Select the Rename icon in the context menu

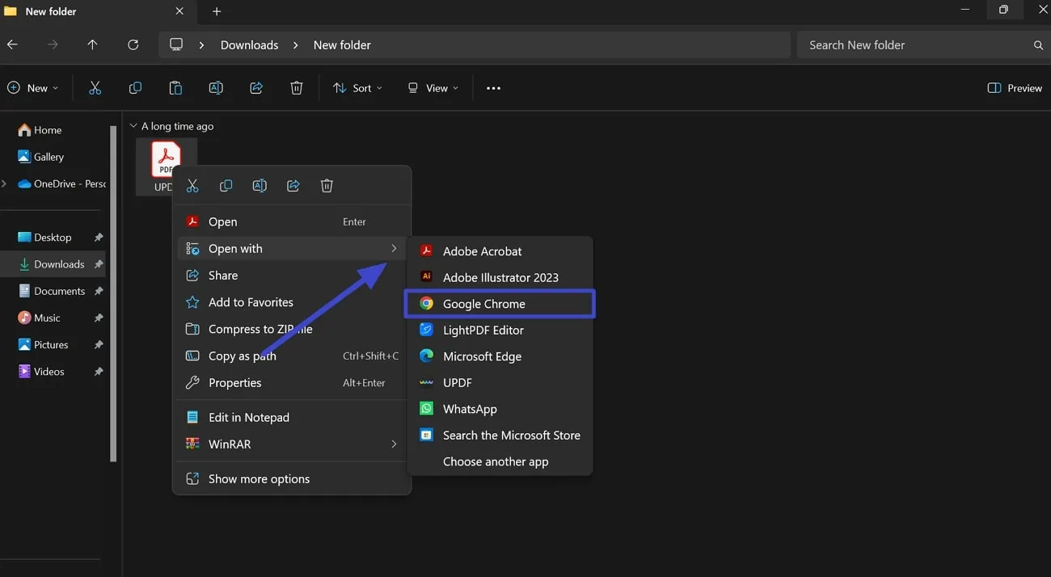(x=260, y=185)
